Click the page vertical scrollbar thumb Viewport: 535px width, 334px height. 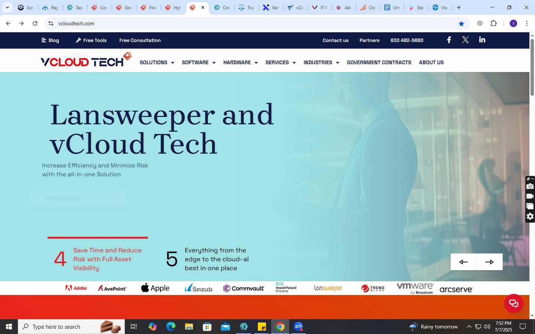(532, 67)
